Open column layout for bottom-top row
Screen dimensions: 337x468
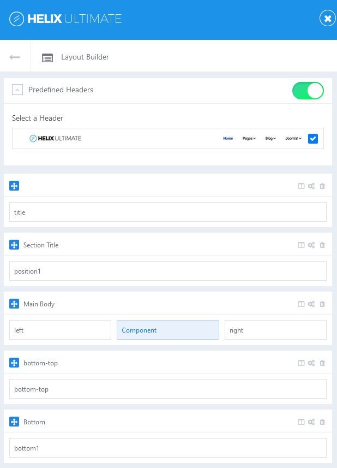click(301, 363)
